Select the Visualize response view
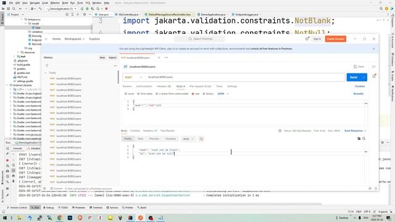This screenshot has width=395, height=222. pos(170,139)
